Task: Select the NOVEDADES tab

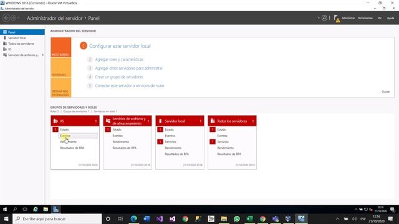Action: (61, 68)
